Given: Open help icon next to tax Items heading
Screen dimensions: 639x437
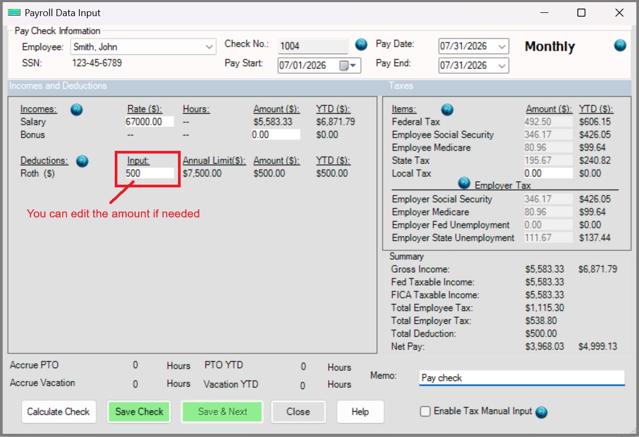Looking at the screenshot, I should (447, 110).
